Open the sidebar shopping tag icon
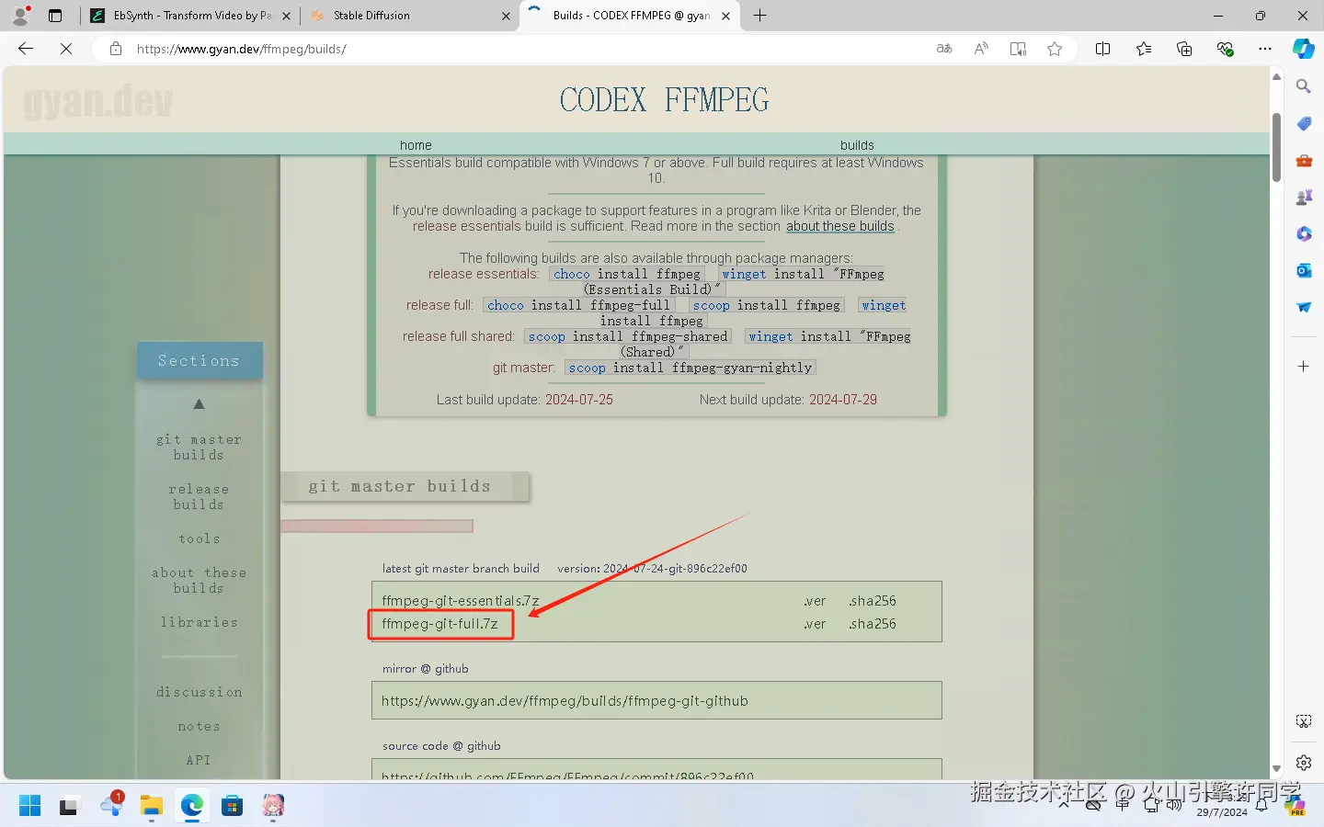The height and width of the screenshot is (827, 1324). click(1304, 123)
